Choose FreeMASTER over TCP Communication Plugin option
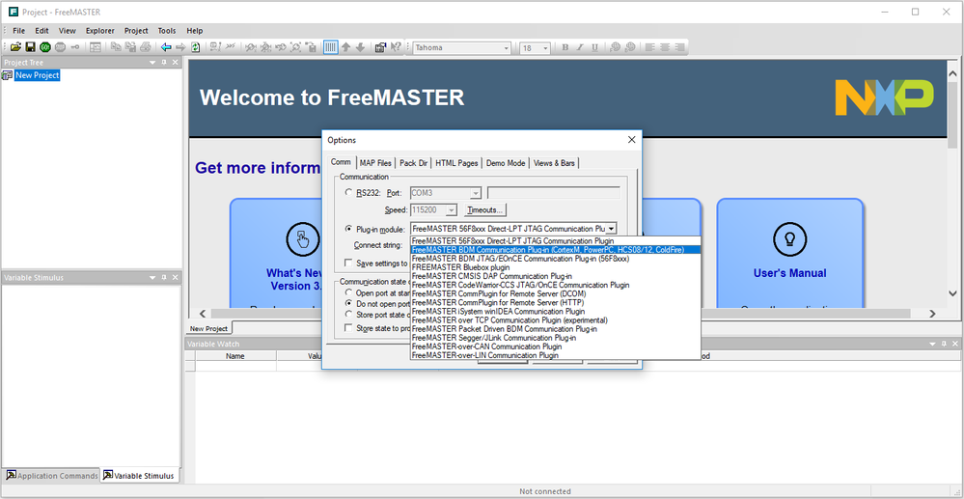964x499 pixels. (x=510, y=319)
